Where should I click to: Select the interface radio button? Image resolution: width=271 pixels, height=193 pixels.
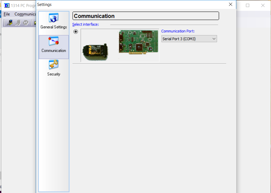(x=76, y=31)
